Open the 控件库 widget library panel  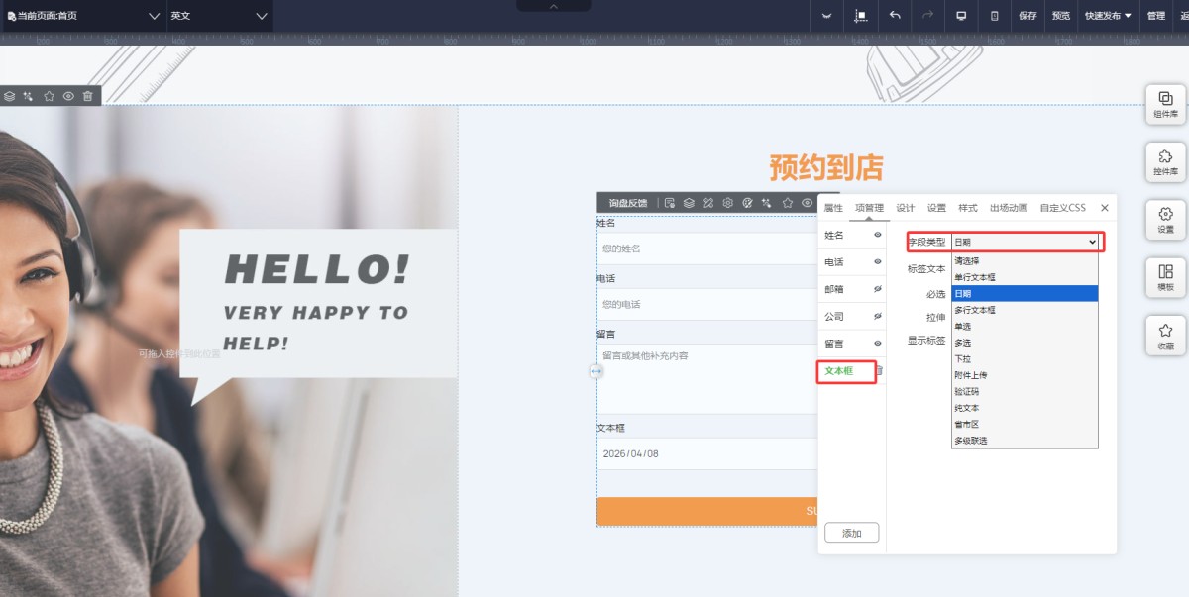(x=1166, y=161)
